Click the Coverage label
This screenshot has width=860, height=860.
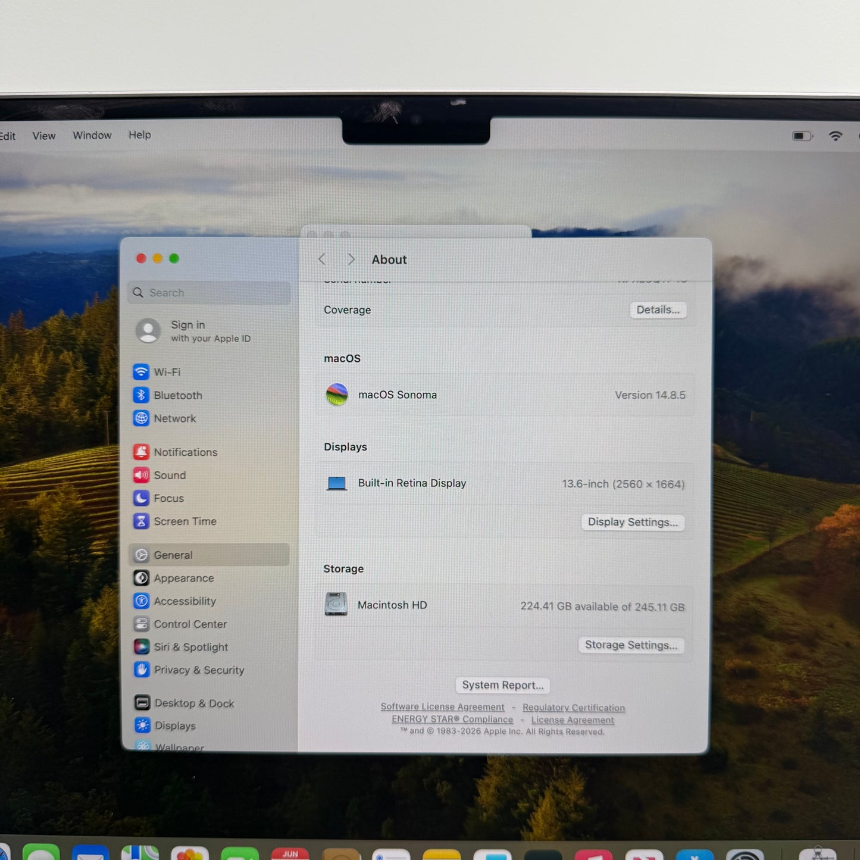tap(348, 310)
